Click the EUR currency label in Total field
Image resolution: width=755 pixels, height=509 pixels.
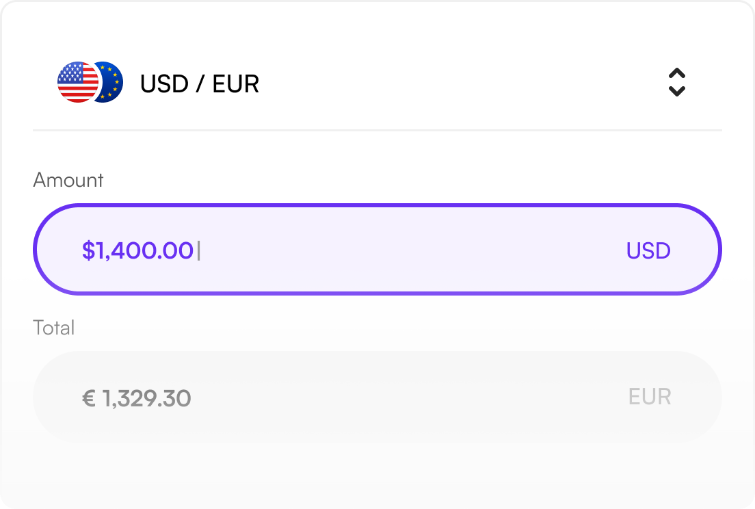(649, 397)
